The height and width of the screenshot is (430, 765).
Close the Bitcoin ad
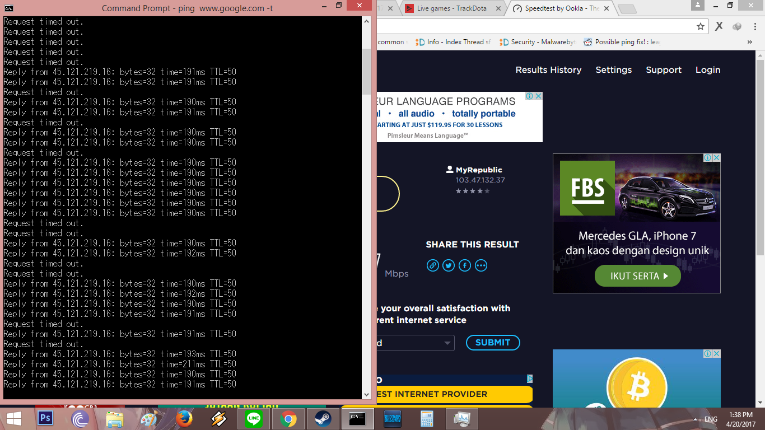pyautogui.click(x=716, y=354)
